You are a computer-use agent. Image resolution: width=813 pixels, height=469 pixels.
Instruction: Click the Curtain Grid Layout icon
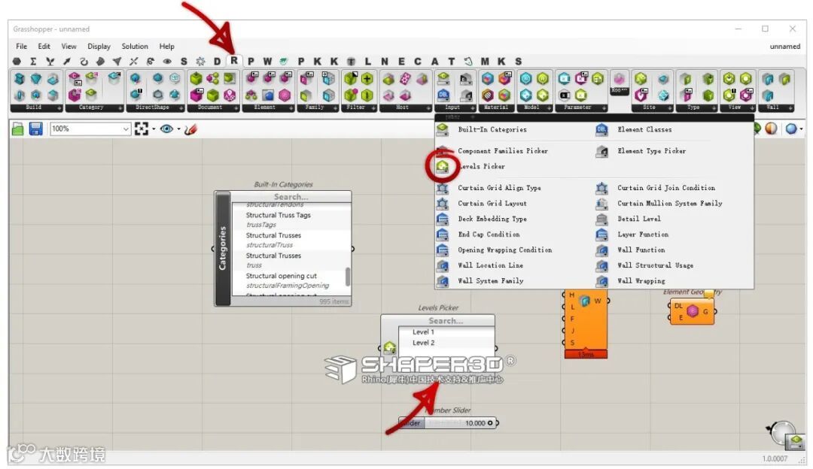click(443, 204)
